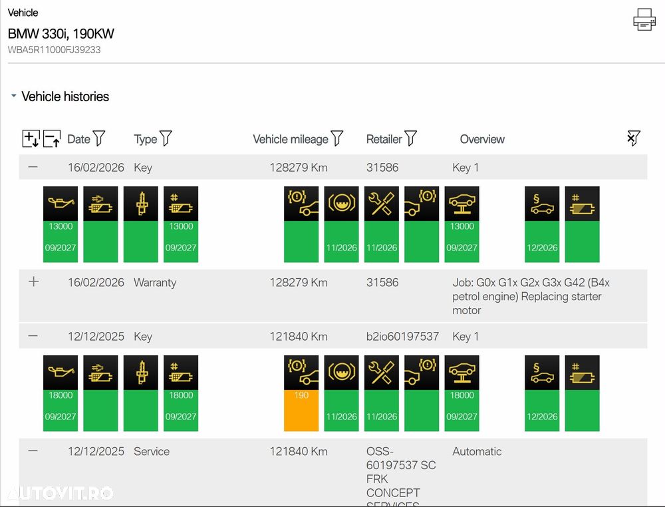665x507 pixels.
Task: Select vehicle check tools icon in 128279 Km row
Action: coord(381,204)
